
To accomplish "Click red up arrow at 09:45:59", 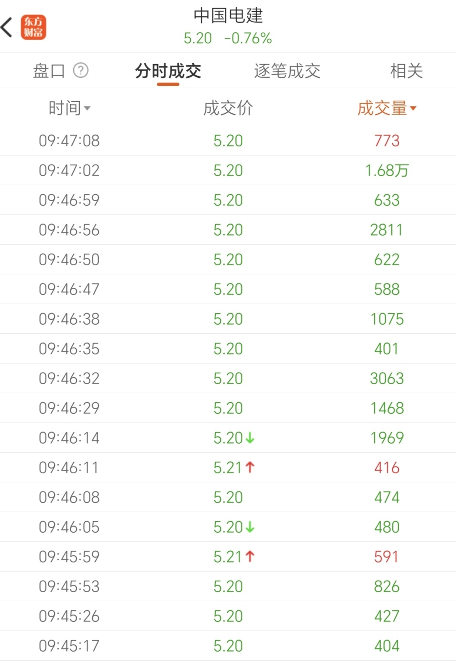I will [250, 556].
